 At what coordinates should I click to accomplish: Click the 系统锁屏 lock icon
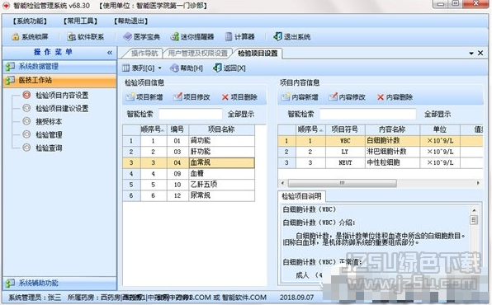pos(16,36)
